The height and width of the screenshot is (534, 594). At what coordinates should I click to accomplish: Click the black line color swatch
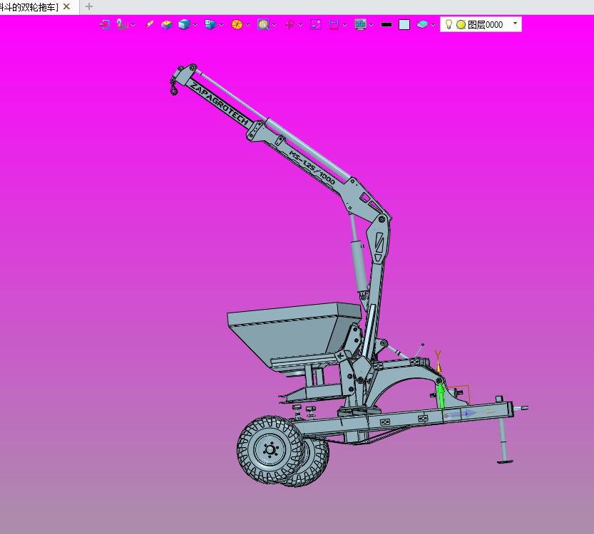point(386,25)
